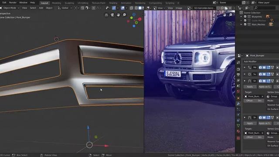Select wireframe viewport shading icon
Screen dimensions: 279x157
point(136,8)
